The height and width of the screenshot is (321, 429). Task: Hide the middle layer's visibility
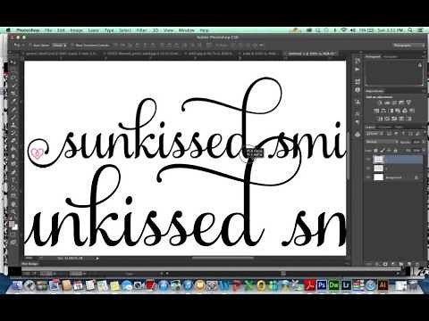[x=368, y=169]
